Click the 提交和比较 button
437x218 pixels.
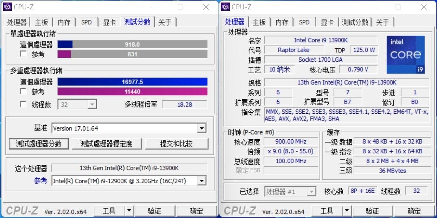click(177, 143)
